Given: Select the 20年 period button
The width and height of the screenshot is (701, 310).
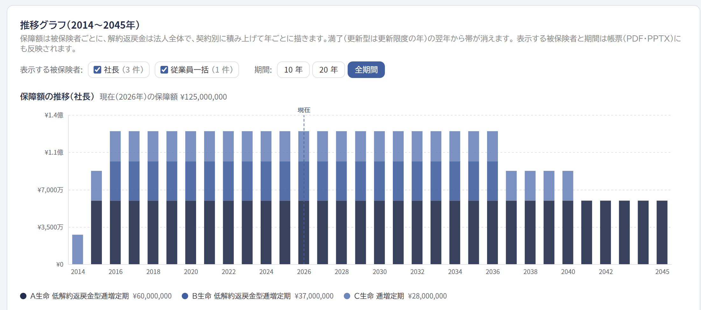Looking at the screenshot, I should click(329, 70).
